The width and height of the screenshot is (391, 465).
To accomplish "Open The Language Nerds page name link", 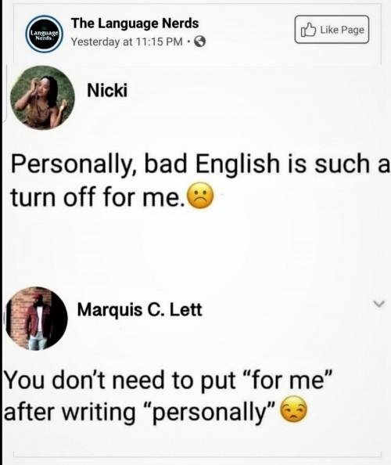I will coord(135,23).
